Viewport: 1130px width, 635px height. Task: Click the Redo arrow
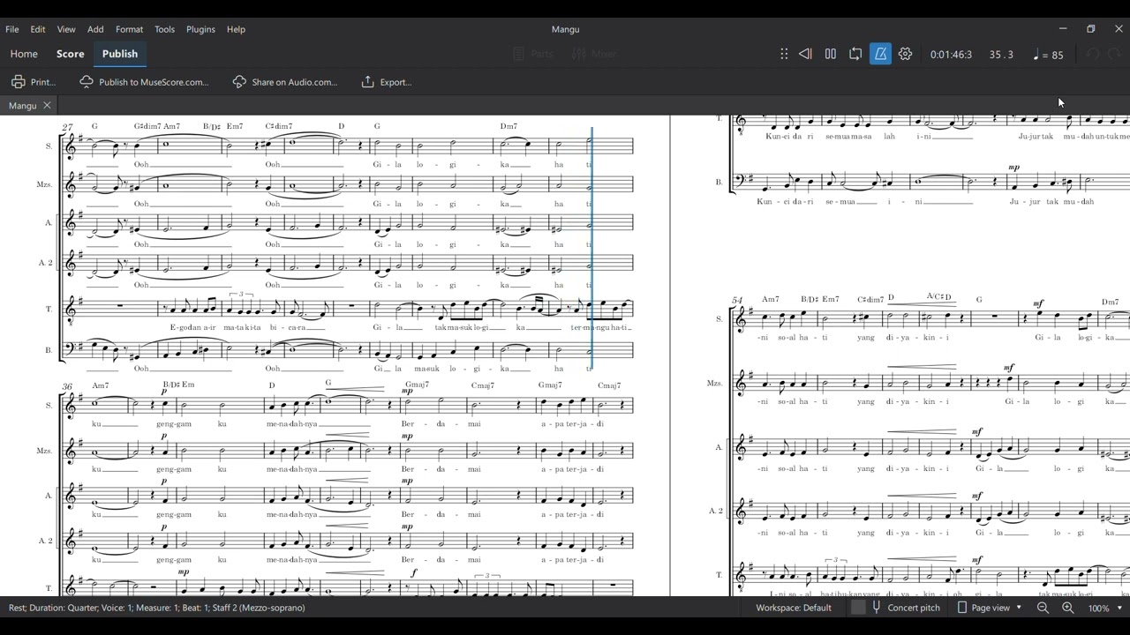(1115, 54)
